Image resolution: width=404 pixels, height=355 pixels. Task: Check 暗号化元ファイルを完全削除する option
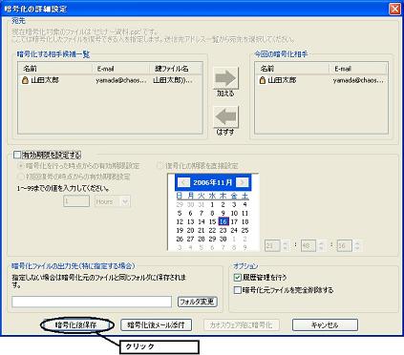click(x=238, y=290)
